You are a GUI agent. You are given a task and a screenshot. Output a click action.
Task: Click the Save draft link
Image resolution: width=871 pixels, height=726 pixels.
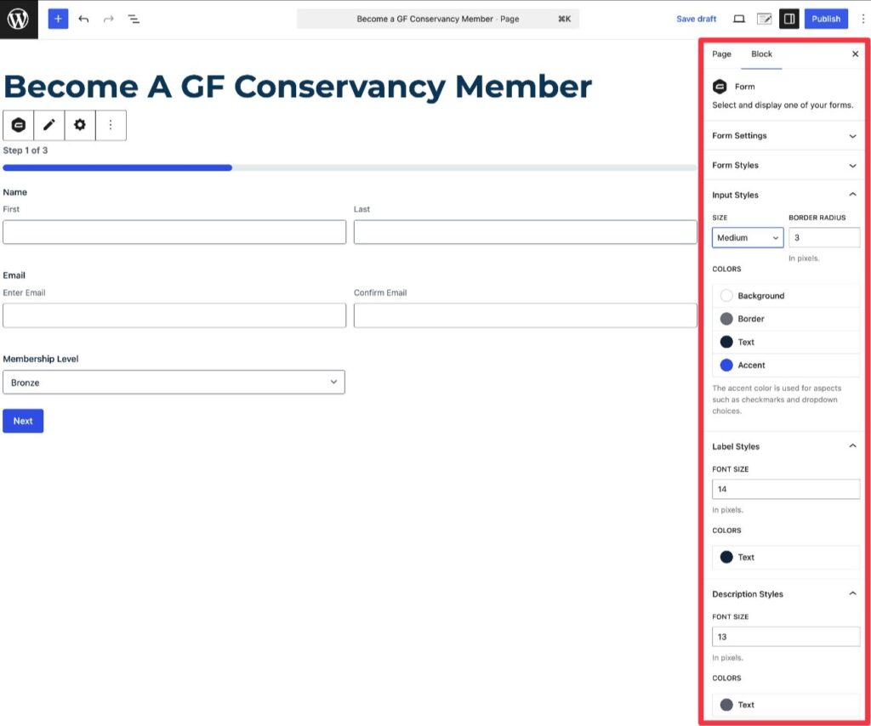pos(696,19)
